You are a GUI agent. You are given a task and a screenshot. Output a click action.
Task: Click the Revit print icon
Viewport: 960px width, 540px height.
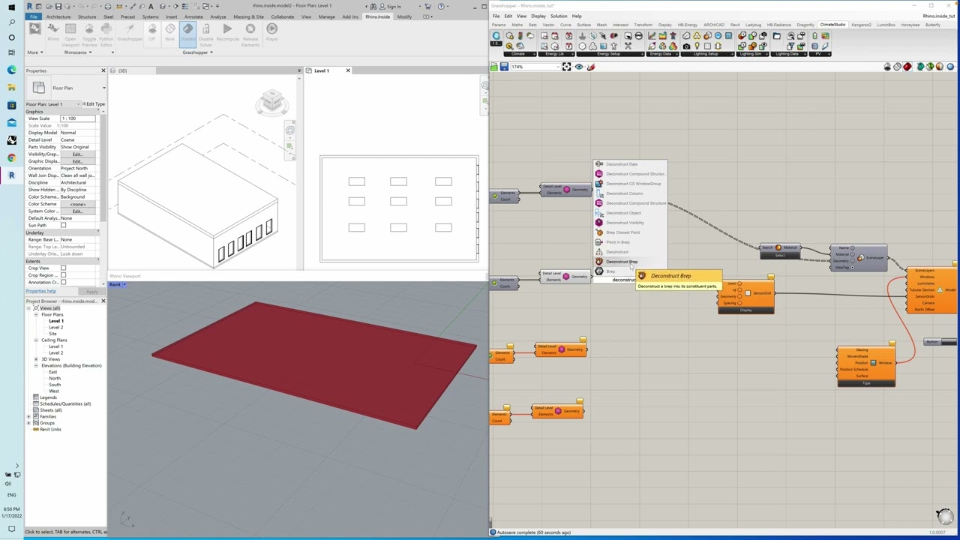(109, 6)
